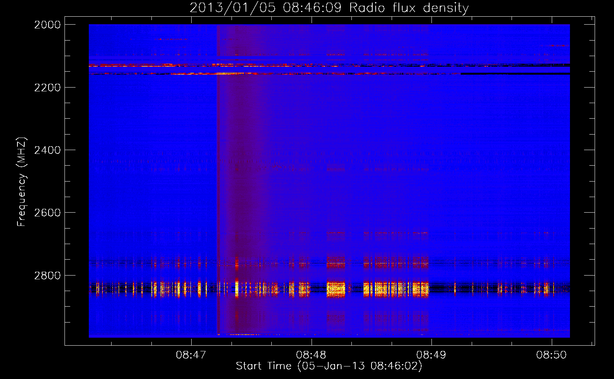614x379 pixels.
Task: Click the '08:47' time axis label
Action: (x=191, y=355)
